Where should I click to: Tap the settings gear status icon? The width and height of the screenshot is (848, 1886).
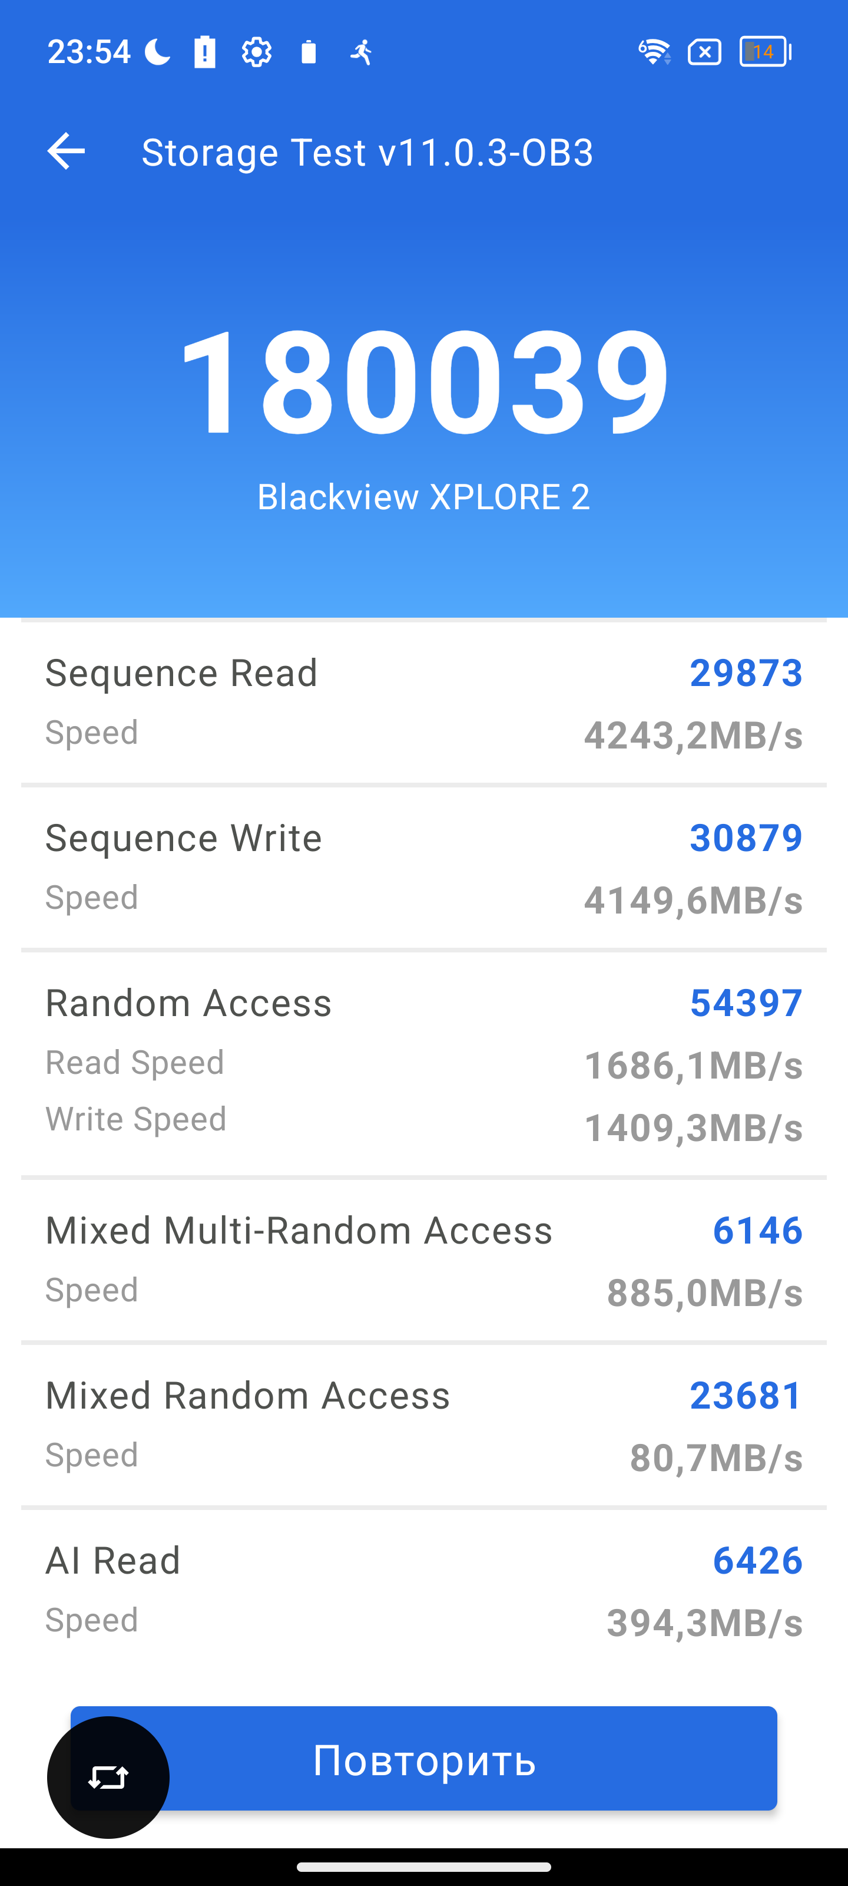(x=256, y=52)
